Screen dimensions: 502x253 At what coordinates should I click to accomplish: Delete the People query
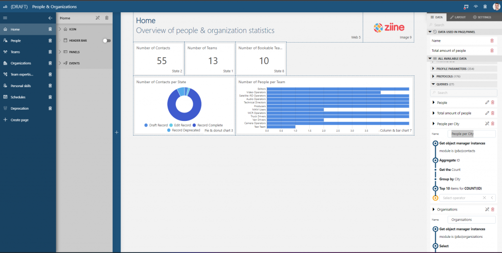click(493, 103)
